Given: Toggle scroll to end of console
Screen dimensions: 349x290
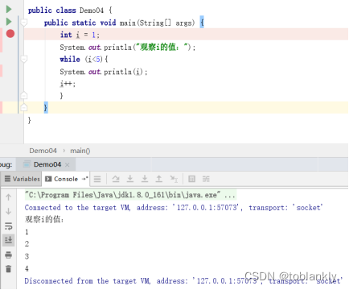Looking at the screenshot, I should point(8,239).
